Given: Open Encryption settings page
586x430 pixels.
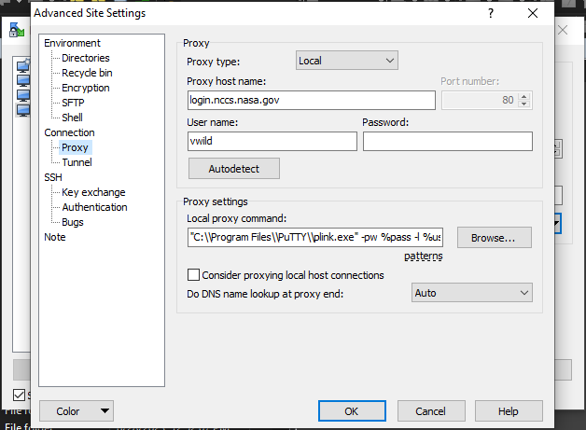Looking at the screenshot, I should click(85, 88).
